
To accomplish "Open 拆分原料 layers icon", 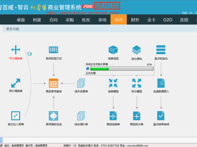I will tap(137, 50).
